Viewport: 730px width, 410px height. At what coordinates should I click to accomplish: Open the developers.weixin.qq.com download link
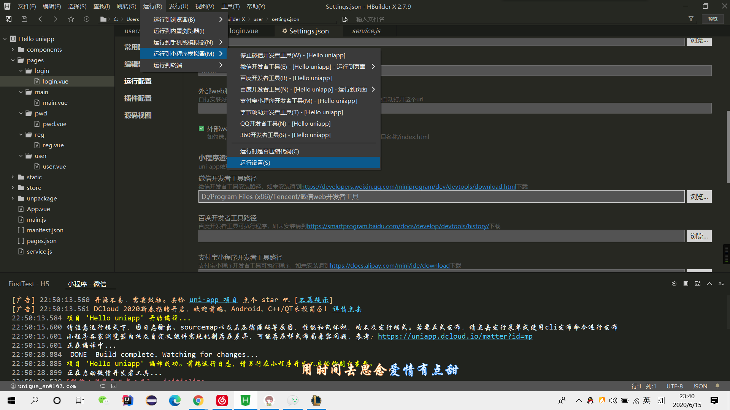click(408, 186)
